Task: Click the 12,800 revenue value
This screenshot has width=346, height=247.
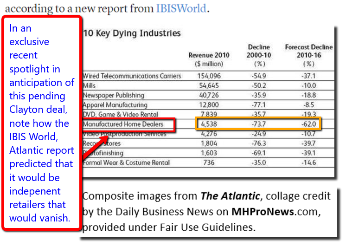Action: [209, 105]
